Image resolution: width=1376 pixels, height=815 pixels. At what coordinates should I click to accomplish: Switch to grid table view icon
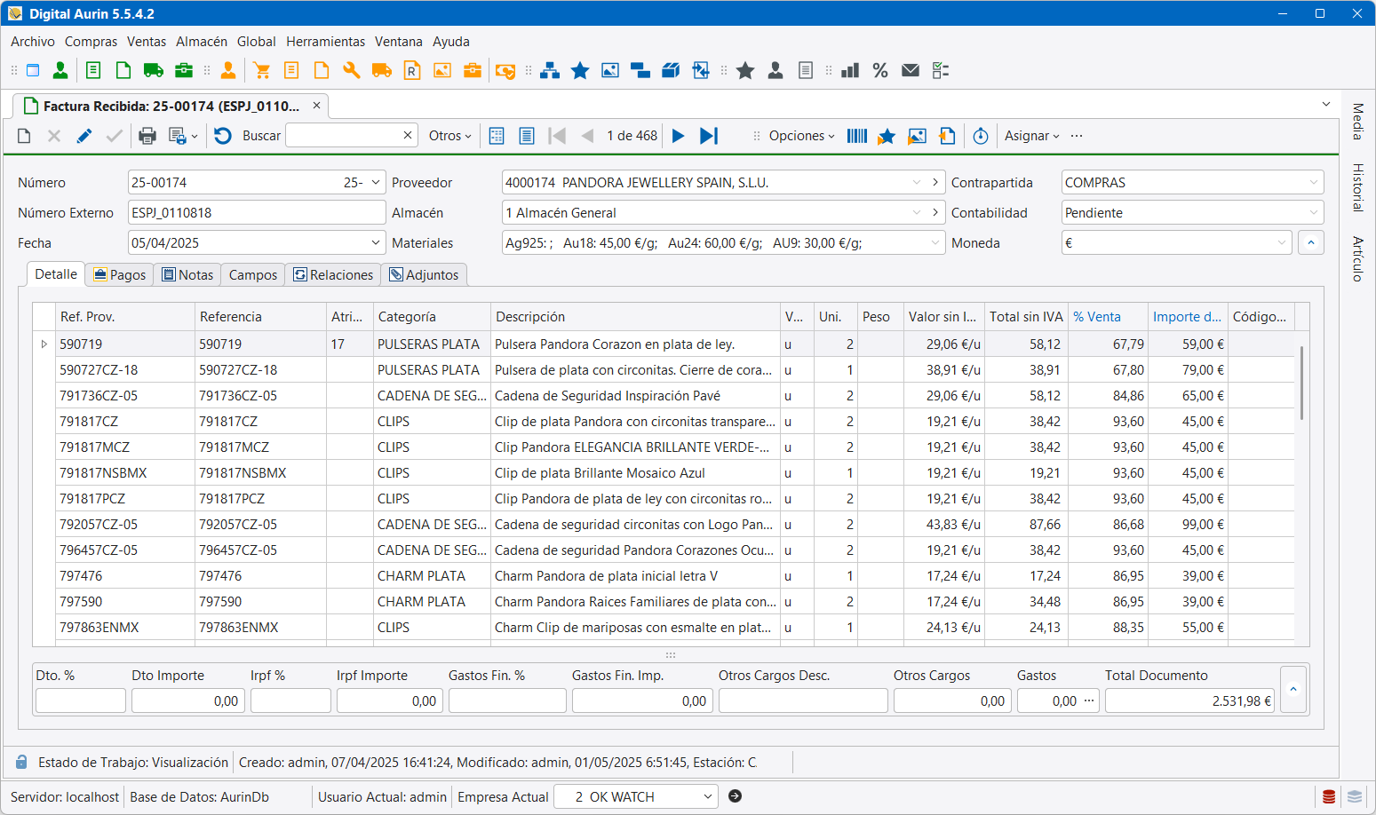pyautogui.click(x=497, y=136)
